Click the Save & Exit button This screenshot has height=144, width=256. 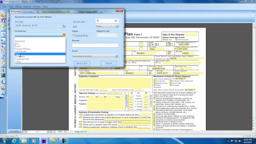(x=82, y=63)
